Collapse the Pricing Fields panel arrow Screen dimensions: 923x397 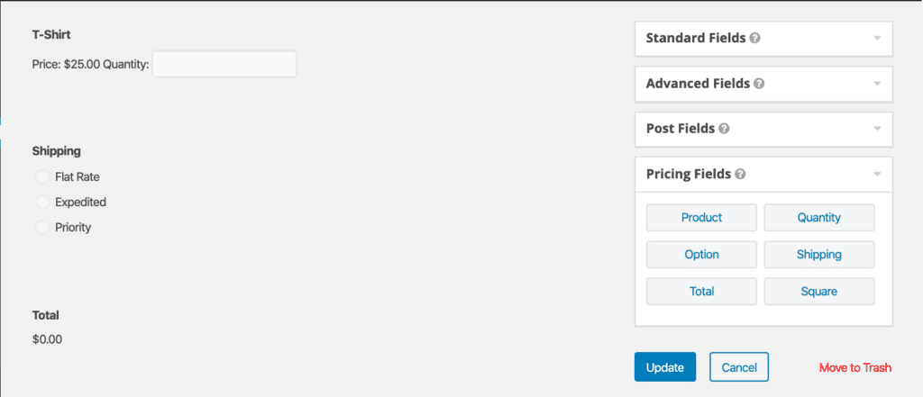(877, 174)
